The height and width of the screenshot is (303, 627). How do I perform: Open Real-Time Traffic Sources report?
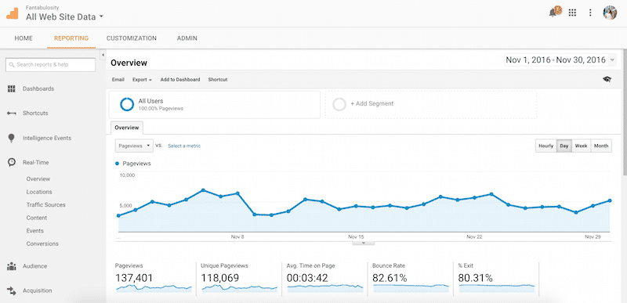tap(45, 204)
